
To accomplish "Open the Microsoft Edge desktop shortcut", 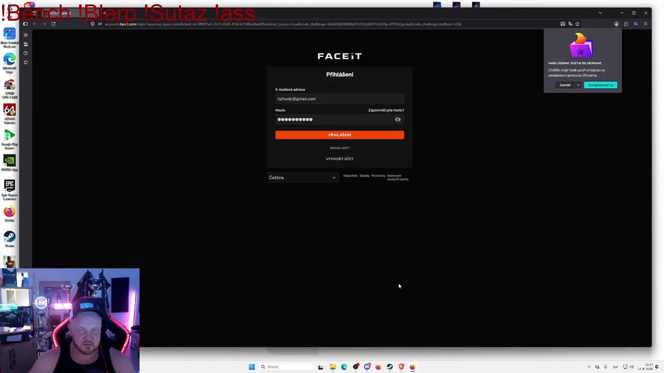I will tap(9, 63).
